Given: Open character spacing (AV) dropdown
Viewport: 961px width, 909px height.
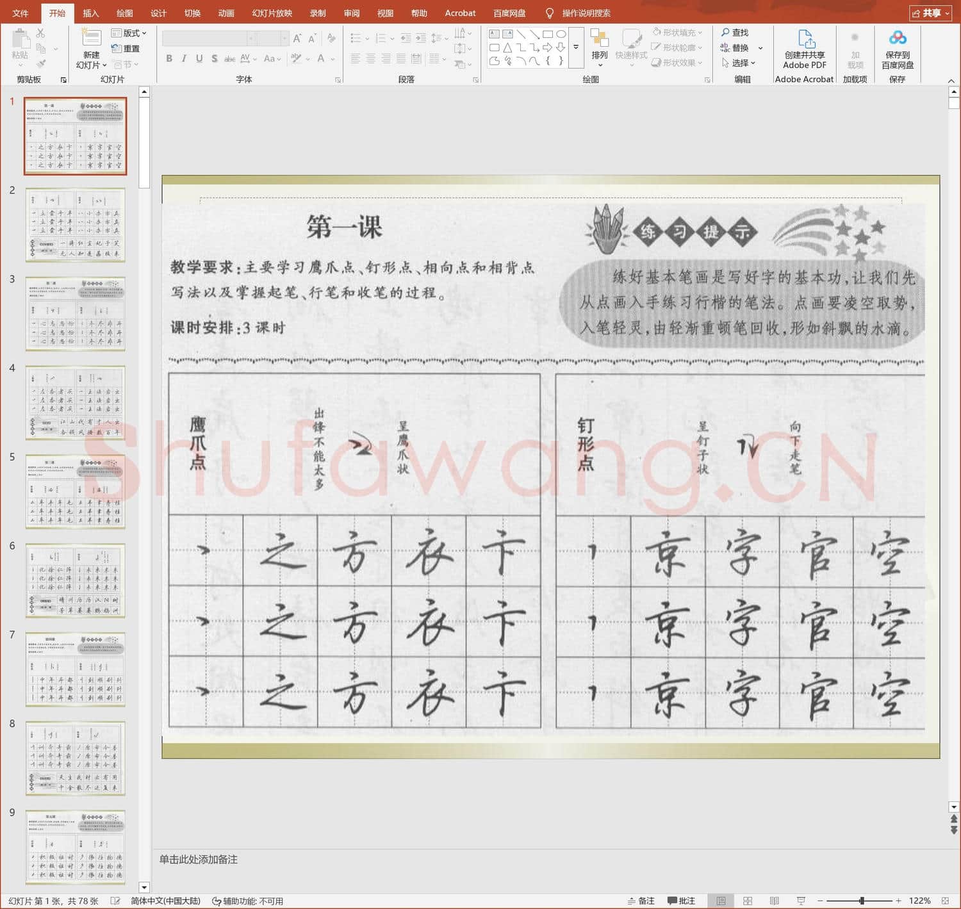Looking at the screenshot, I should tap(248, 58).
